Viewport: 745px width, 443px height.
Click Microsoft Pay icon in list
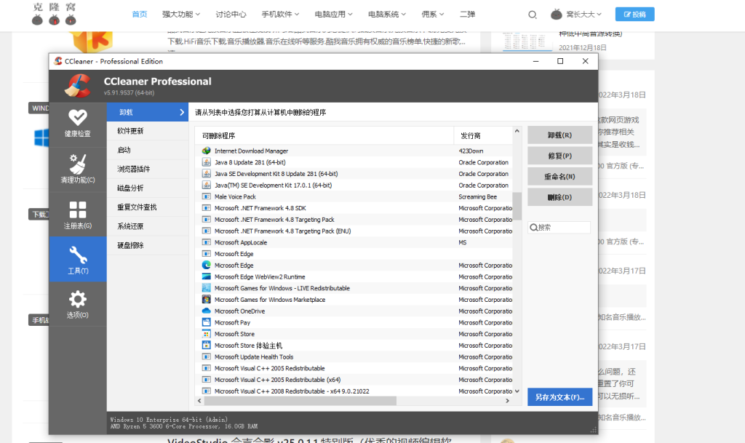206,322
